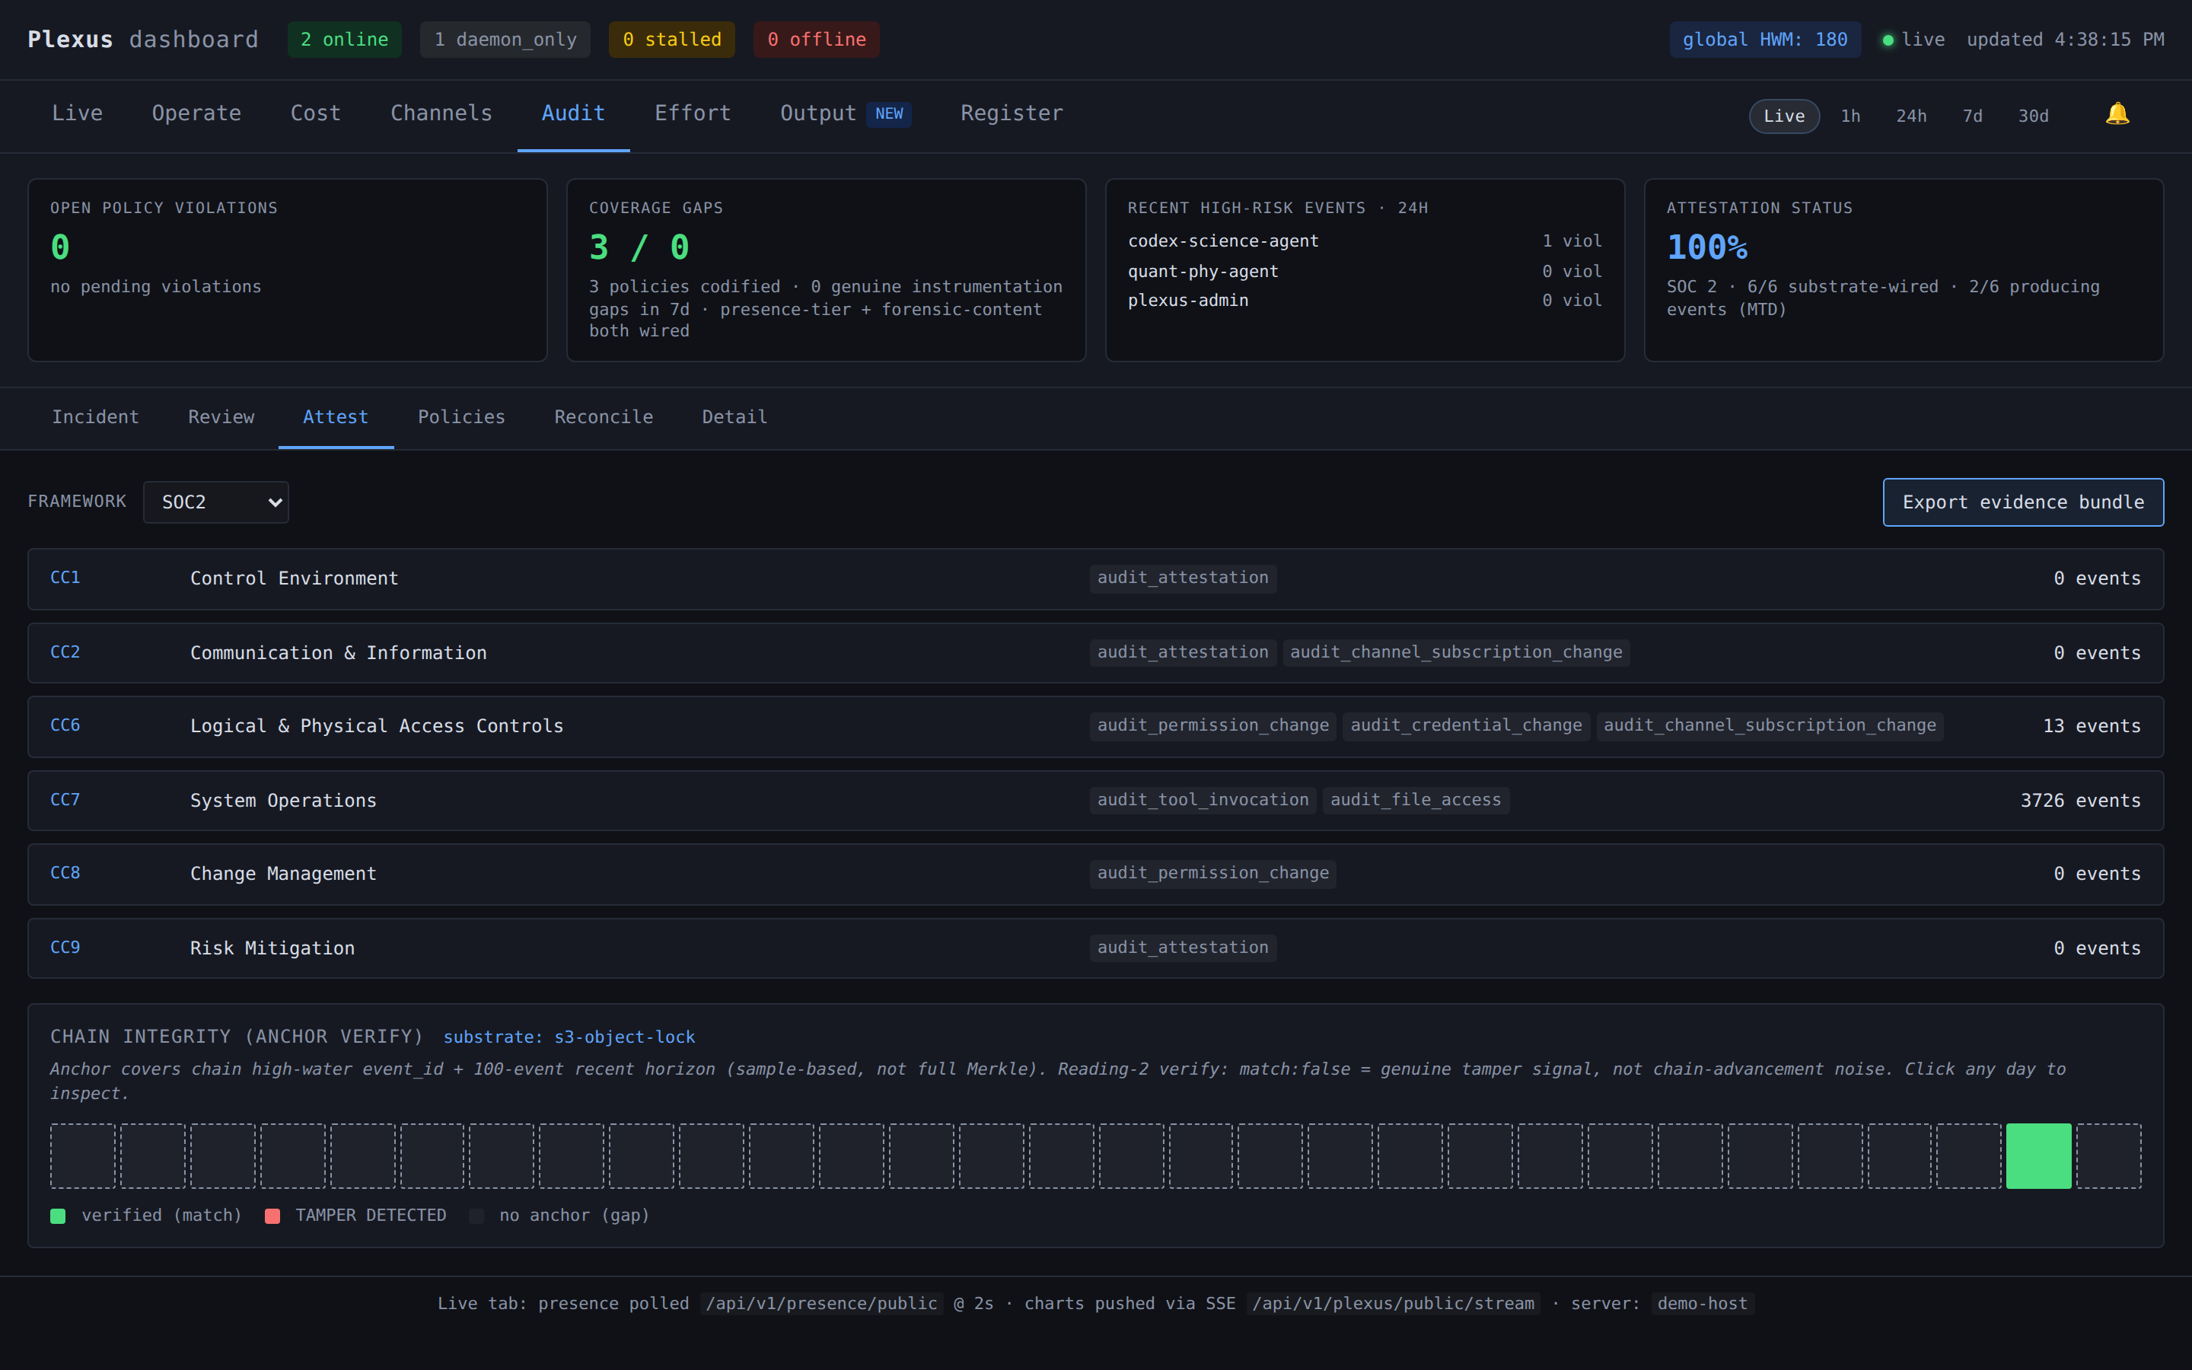Expand the CC8 Change Management row
Image resolution: width=2192 pixels, height=1370 pixels.
point(1095,875)
